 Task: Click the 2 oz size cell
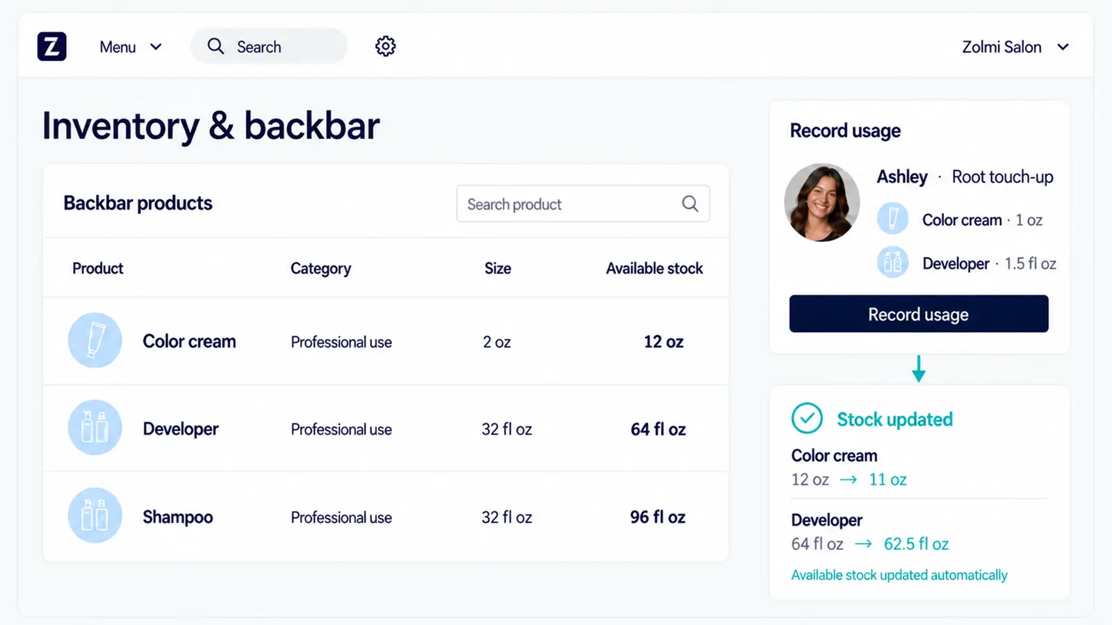[497, 342]
